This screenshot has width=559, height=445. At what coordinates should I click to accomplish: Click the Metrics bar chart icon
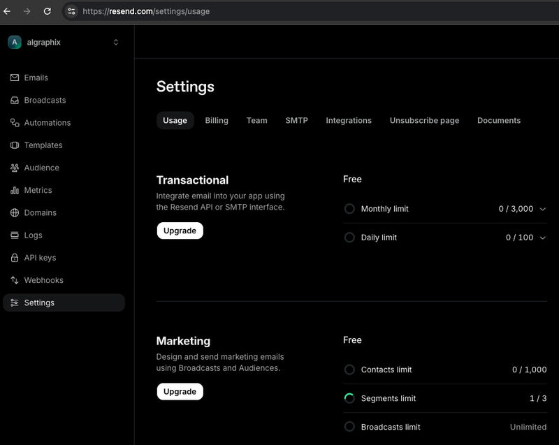15,190
